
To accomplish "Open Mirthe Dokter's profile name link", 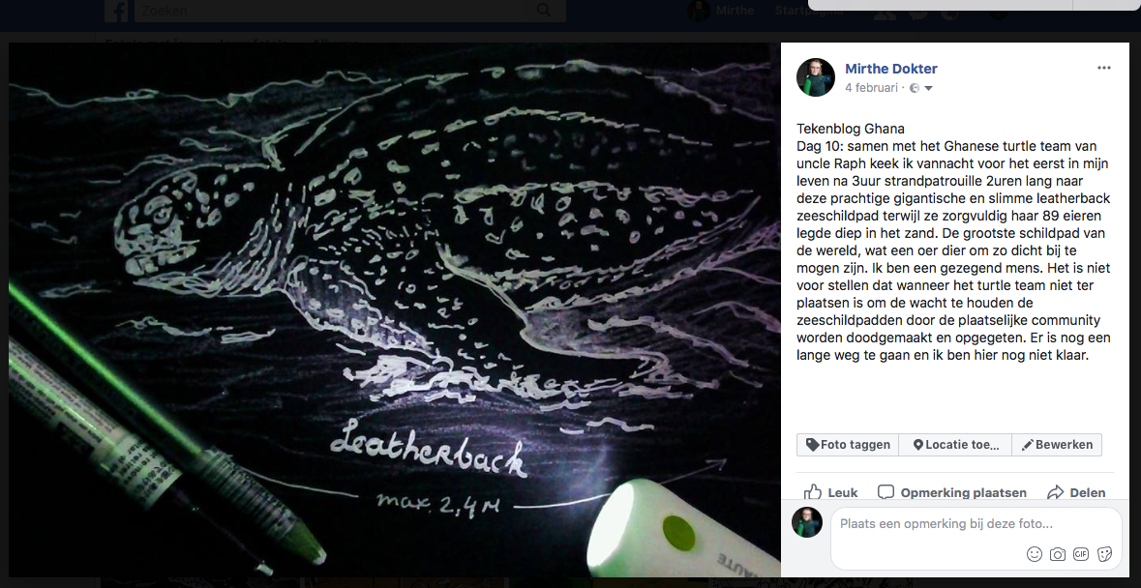I will point(890,69).
